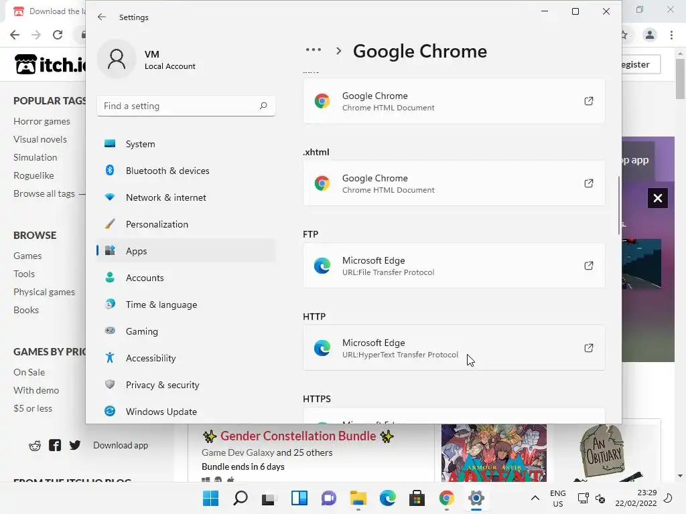Click the Facebook icon on itch.io

click(x=55, y=445)
